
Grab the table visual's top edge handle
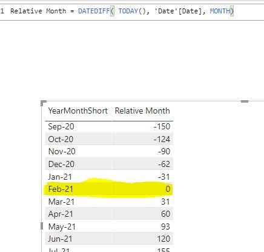(x=245, y=101)
